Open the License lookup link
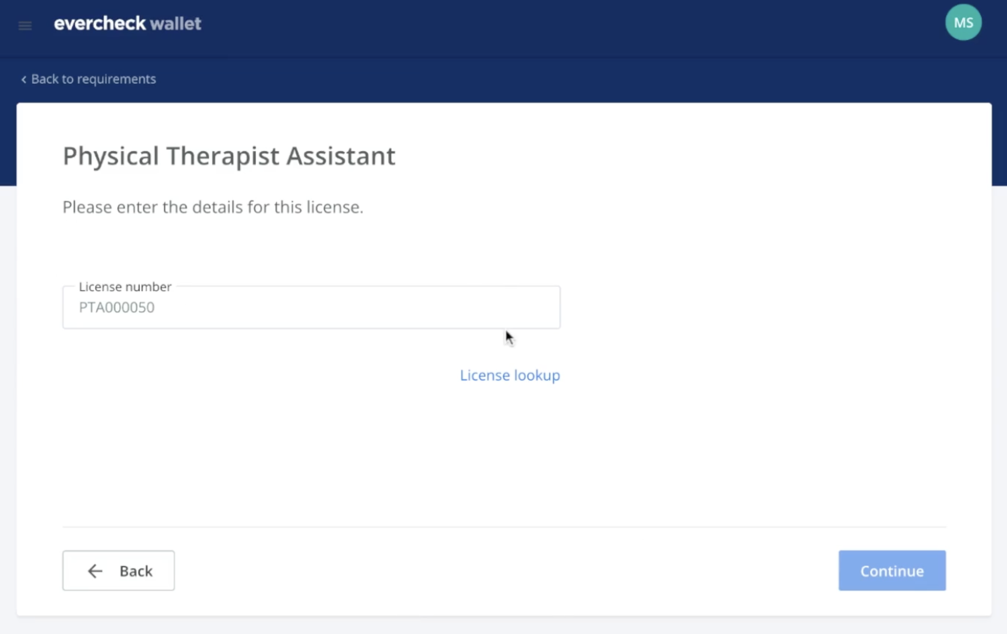 click(x=510, y=375)
